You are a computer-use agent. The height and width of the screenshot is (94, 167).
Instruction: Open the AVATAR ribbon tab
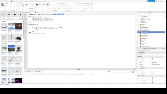(x=31, y=1)
